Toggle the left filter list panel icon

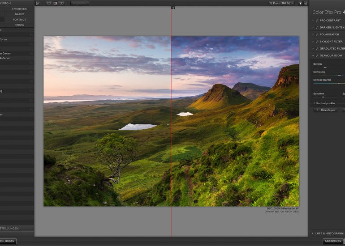38,3
